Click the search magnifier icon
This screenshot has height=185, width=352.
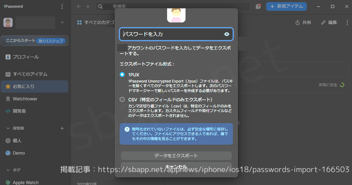click(x=100, y=7)
